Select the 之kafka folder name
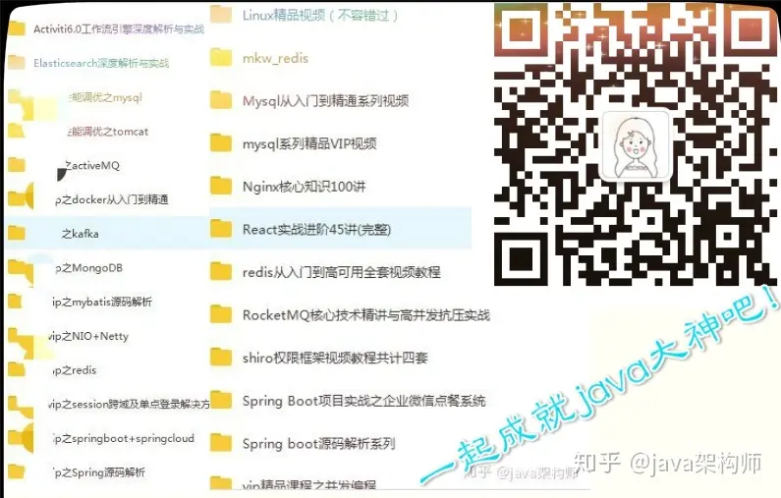 pos(81,234)
